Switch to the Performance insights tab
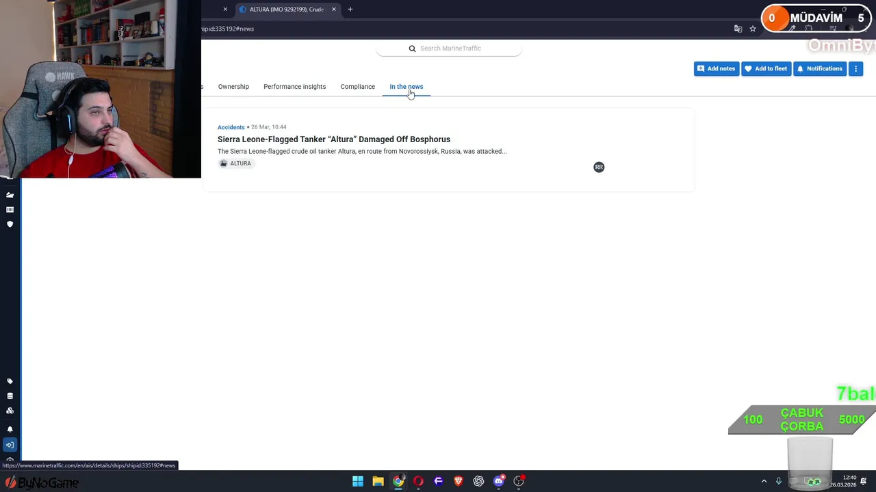This screenshot has height=492, width=876. [x=294, y=87]
